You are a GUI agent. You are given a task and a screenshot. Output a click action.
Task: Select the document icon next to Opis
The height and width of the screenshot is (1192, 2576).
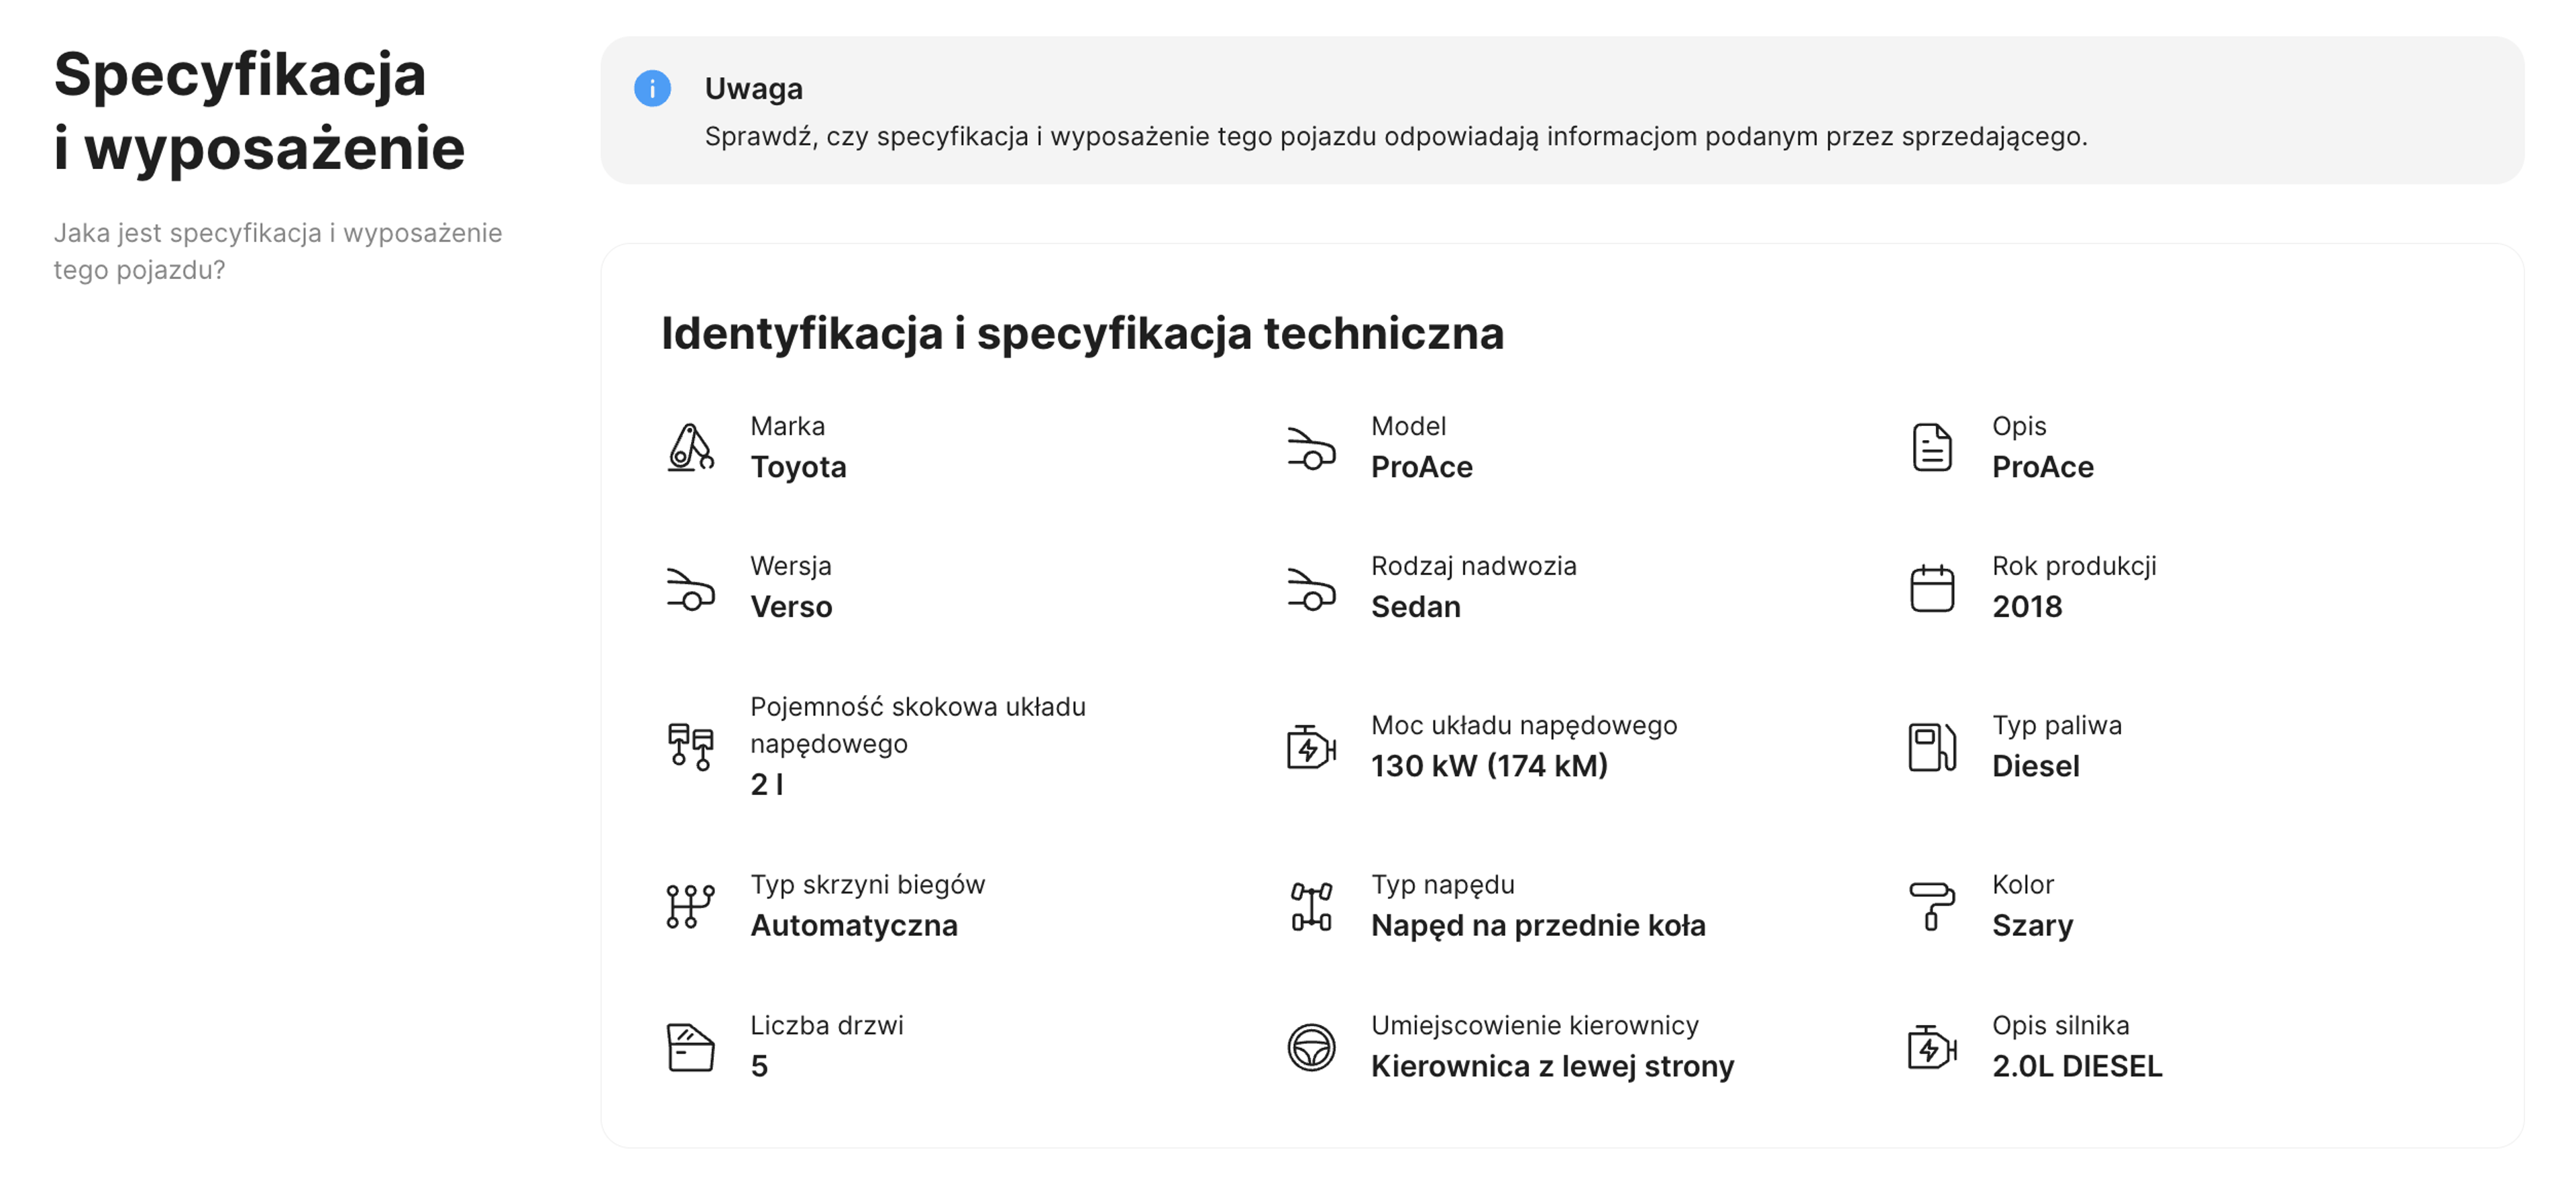[1932, 448]
